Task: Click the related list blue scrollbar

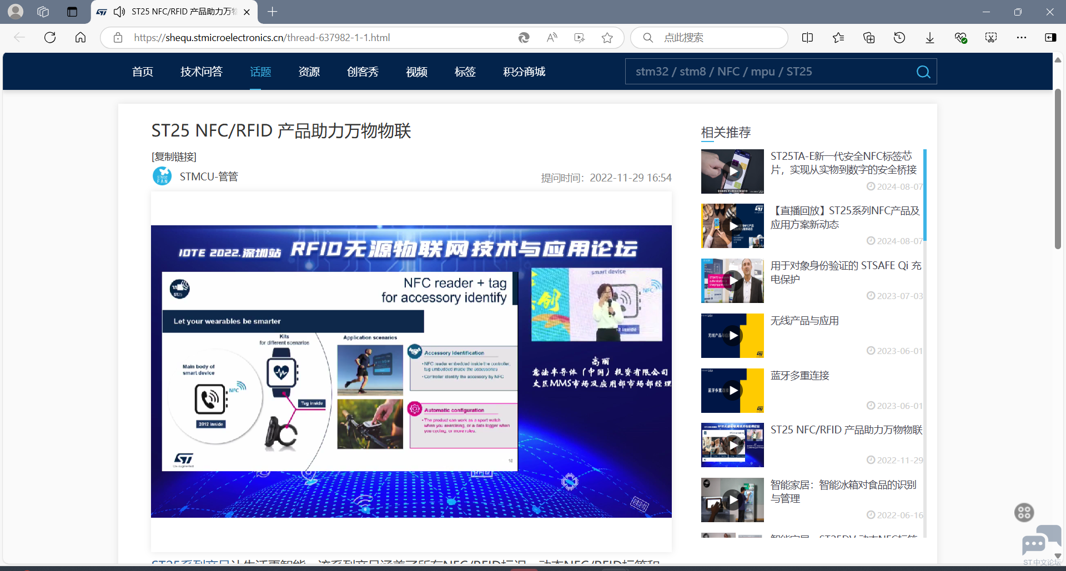Action: click(924, 195)
